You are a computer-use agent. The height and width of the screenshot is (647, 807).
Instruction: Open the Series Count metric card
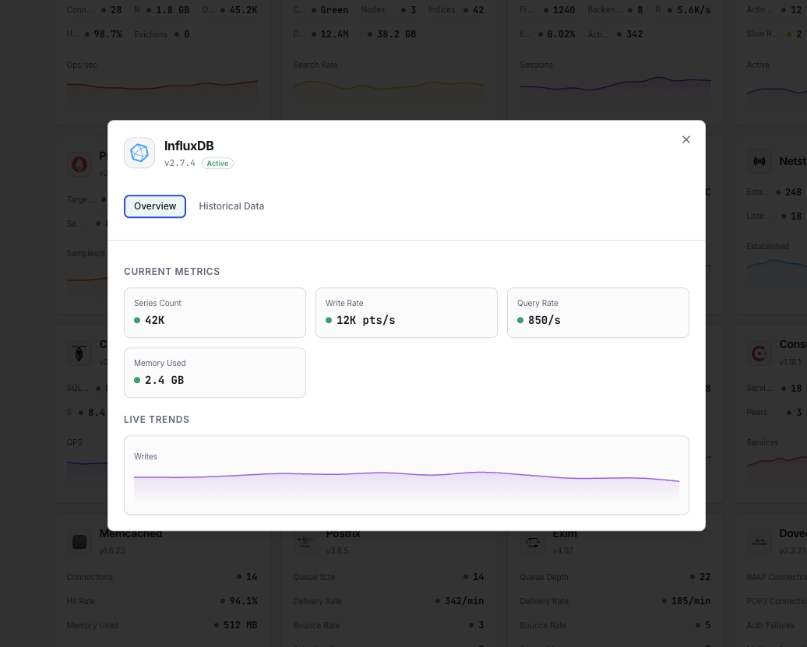click(x=215, y=312)
